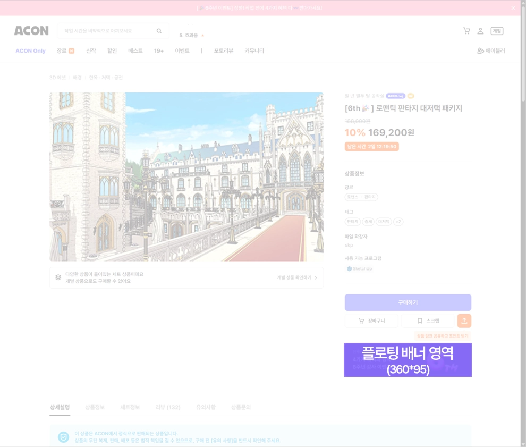Click the 169,200원 price text
This screenshot has width=526, height=447.
coord(391,132)
